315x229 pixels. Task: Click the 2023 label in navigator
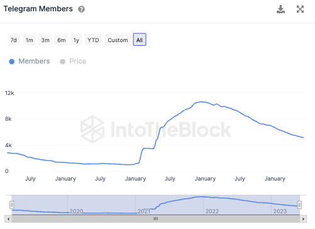(280, 211)
